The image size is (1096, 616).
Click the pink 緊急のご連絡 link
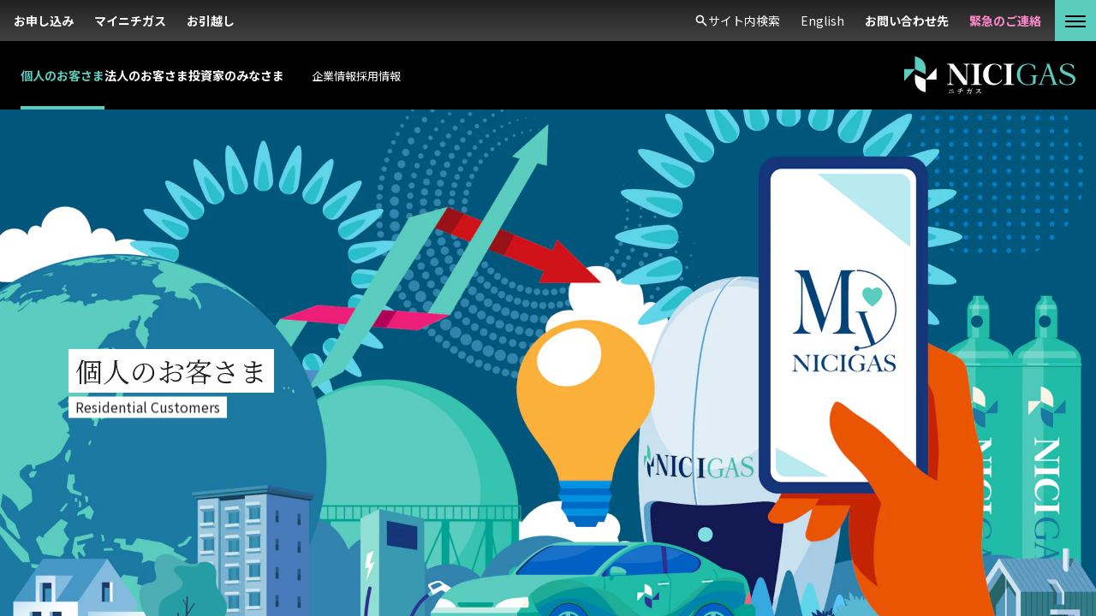coord(1005,21)
